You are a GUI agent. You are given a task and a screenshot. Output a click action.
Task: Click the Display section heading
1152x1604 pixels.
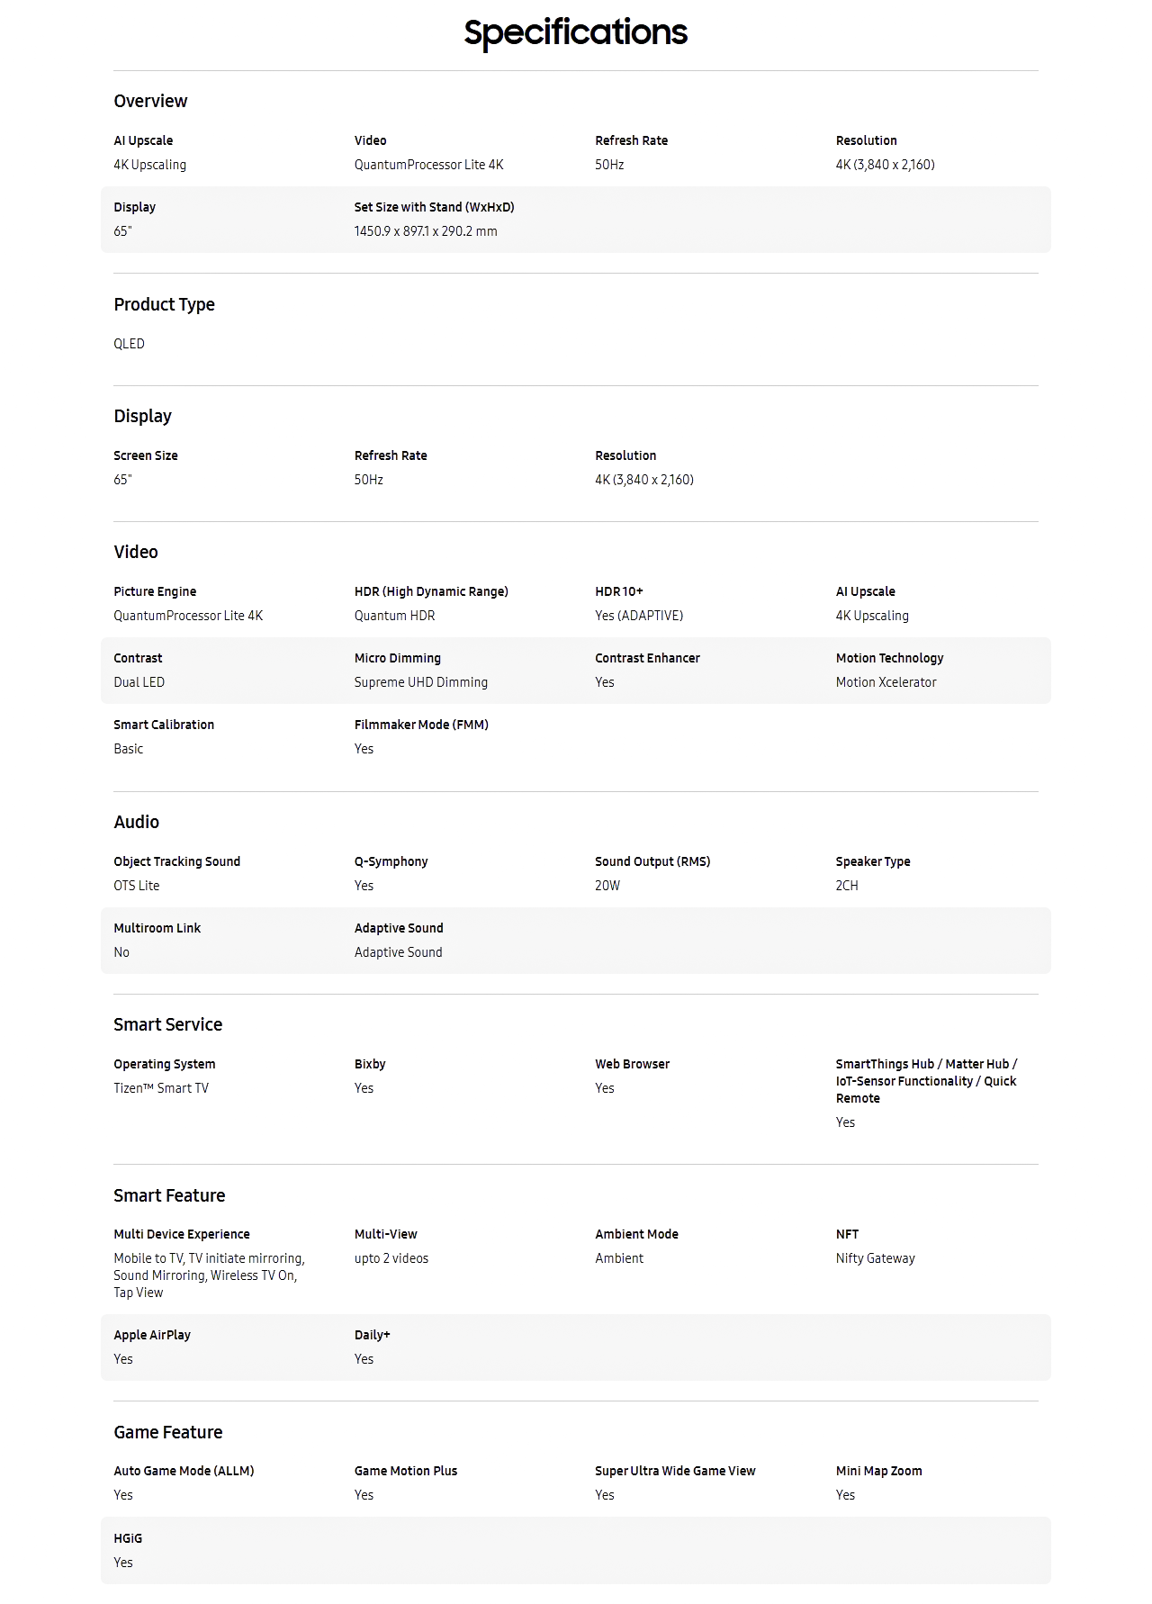(x=142, y=416)
